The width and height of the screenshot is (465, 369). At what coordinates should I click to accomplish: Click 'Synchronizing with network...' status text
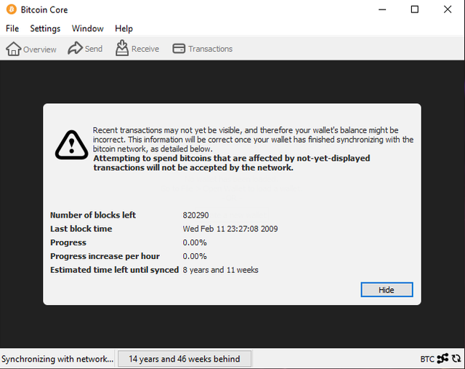pos(57,360)
